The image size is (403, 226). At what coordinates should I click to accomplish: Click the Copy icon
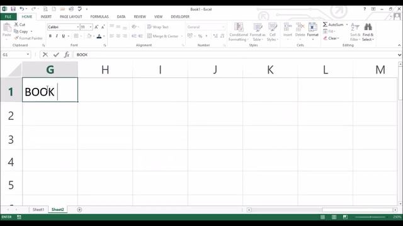point(16,31)
